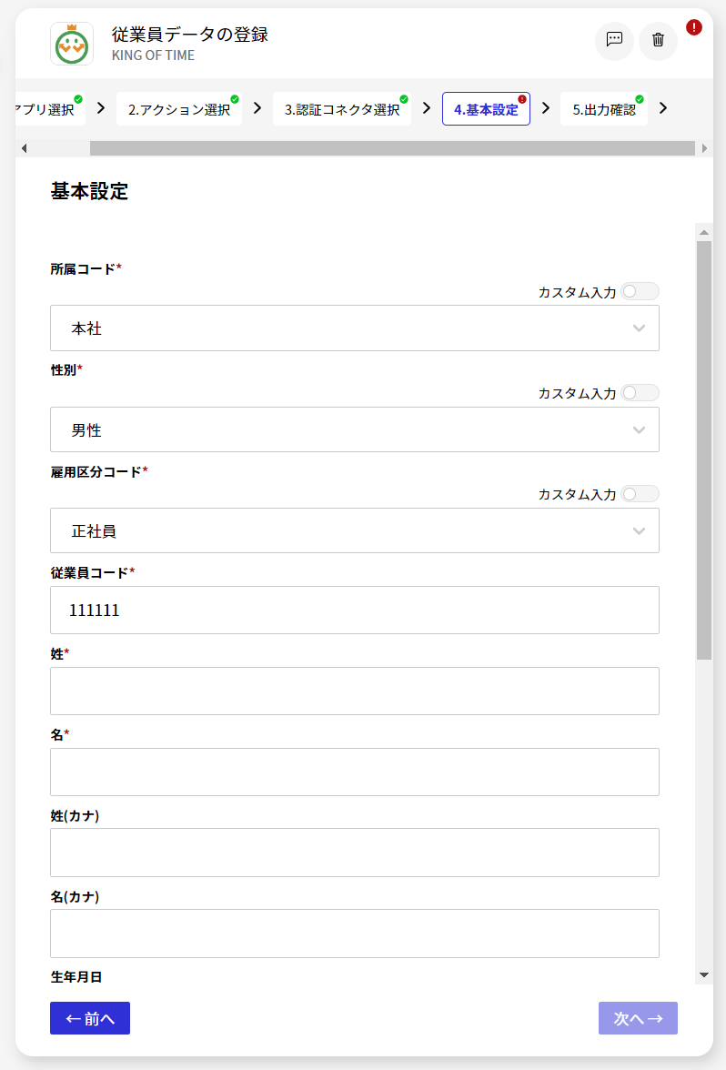Expand the 性別 dropdown showing 男性

click(x=355, y=429)
